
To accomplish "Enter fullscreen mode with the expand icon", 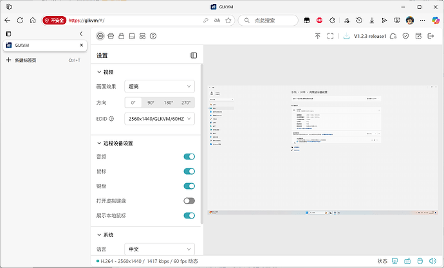I will tap(330, 36).
